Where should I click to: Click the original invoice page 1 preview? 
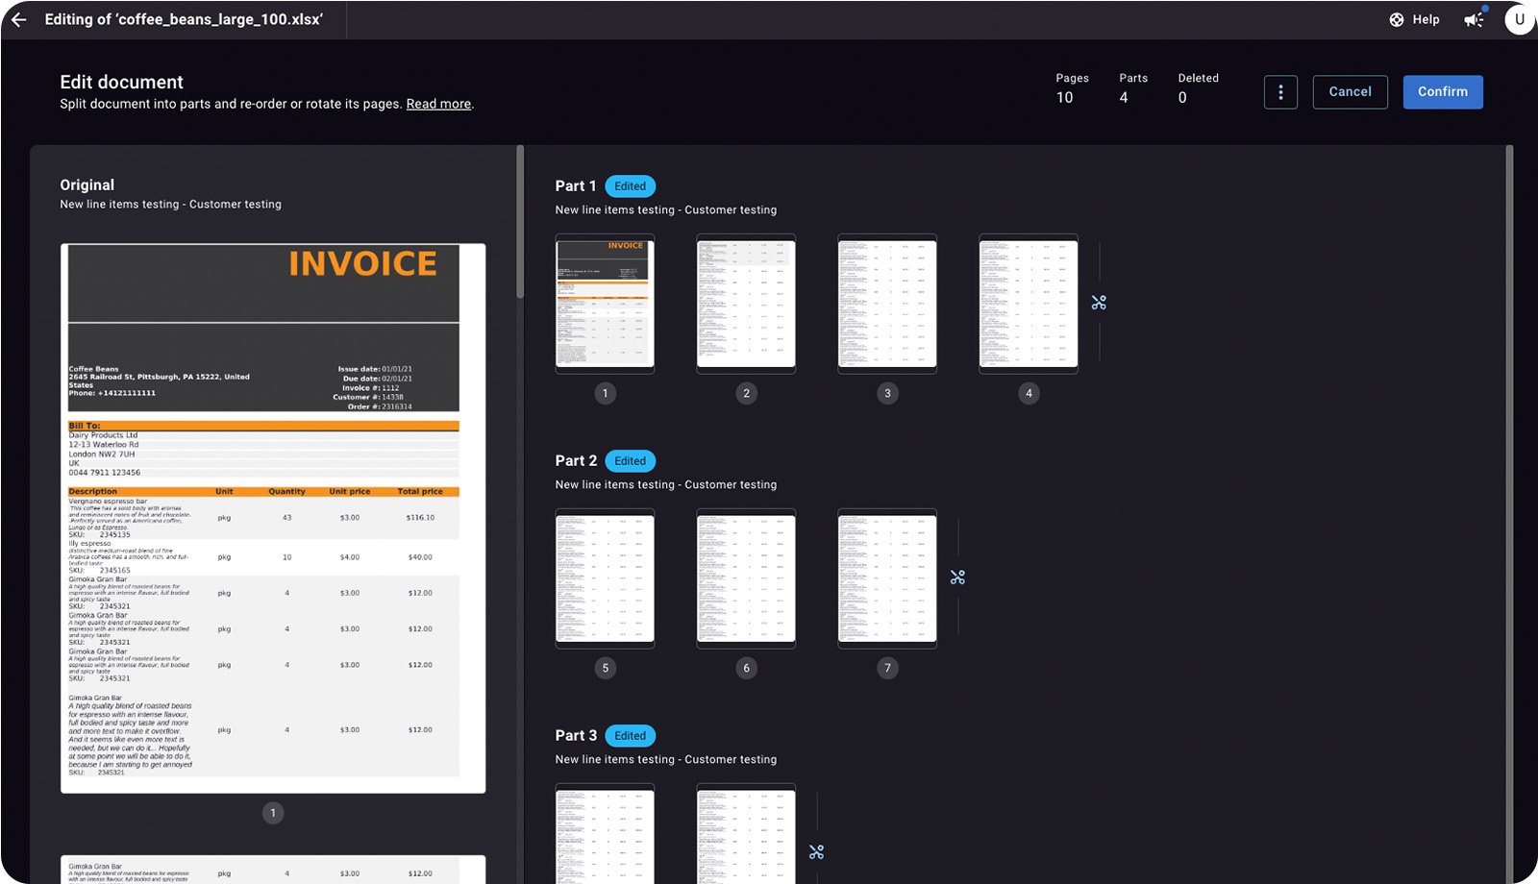(273, 519)
